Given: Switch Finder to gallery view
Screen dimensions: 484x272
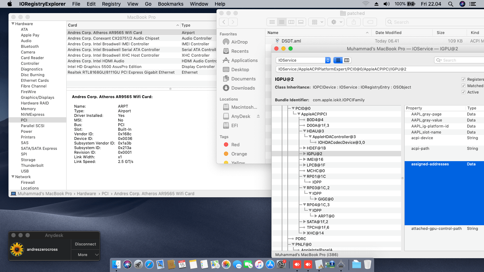Looking at the screenshot, I should click(x=301, y=22).
